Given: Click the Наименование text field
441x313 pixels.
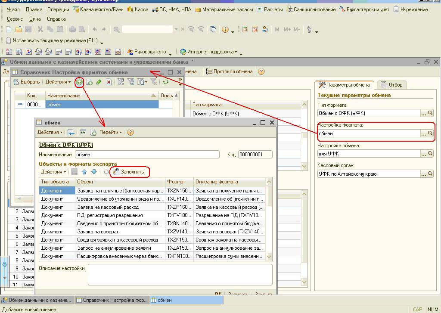Looking at the screenshot, I should (x=147, y=155).
